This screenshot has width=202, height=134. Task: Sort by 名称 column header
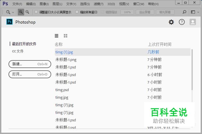click(59, 44)
